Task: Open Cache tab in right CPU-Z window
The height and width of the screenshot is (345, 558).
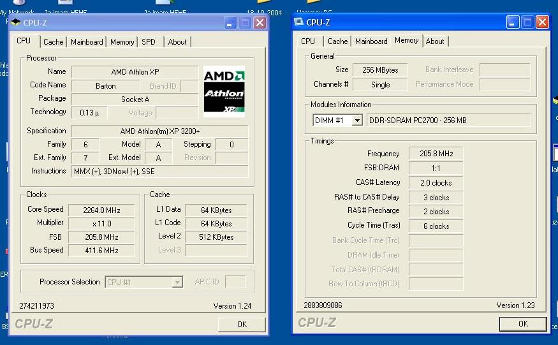Action: point(338,41)
